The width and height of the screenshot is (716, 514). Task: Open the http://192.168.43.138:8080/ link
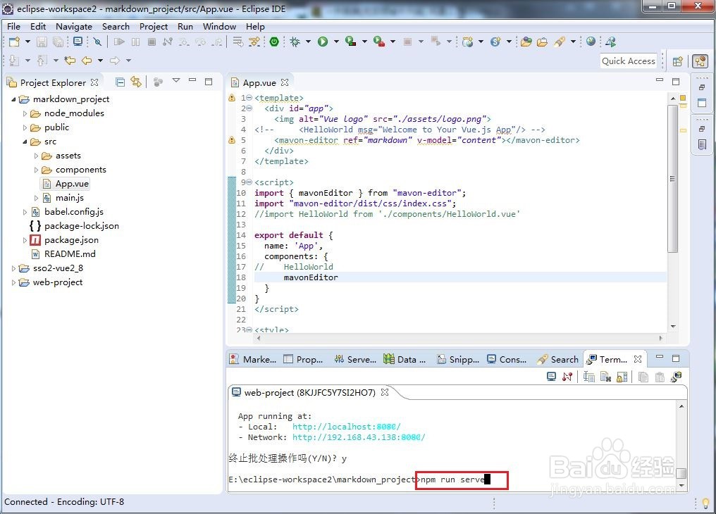coord(359,437)
